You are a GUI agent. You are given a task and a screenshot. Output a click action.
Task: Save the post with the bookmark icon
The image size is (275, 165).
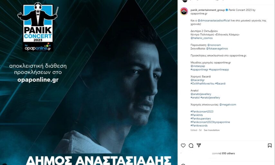(x=270, y=145)
